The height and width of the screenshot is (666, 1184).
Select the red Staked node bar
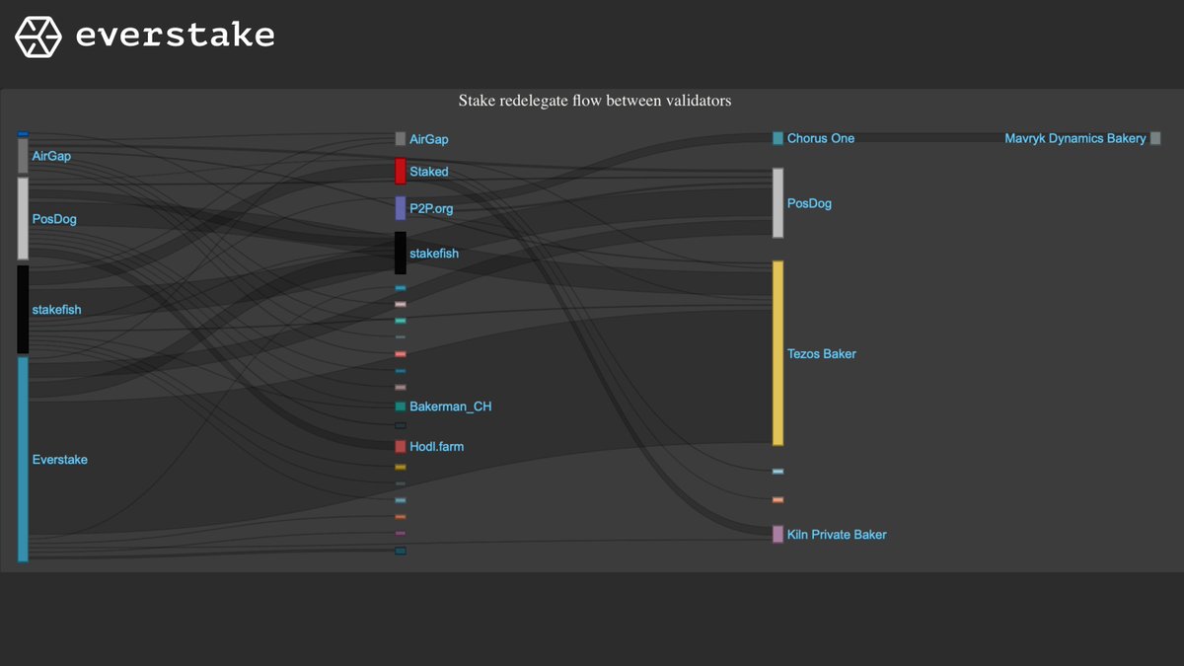[401, 171]
